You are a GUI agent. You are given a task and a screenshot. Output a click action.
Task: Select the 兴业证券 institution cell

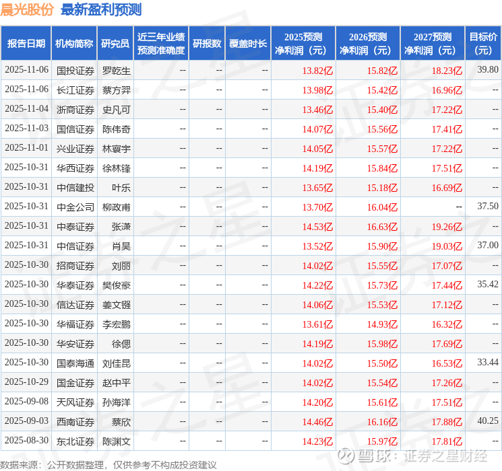(75, 149)
